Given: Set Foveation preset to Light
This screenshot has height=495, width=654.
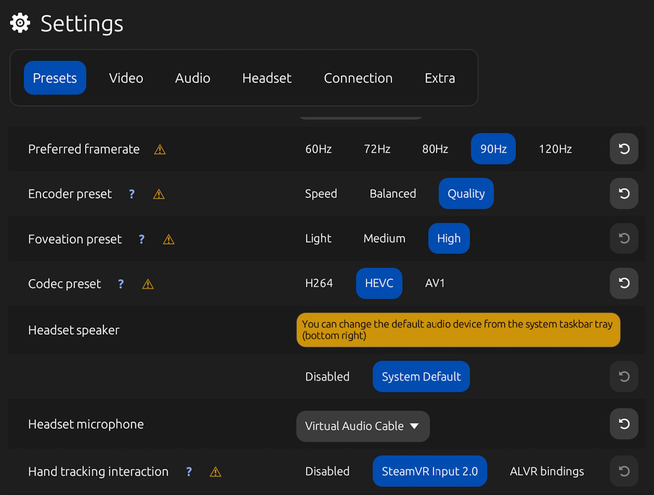Looking at the screenshot, I should 318,239.
